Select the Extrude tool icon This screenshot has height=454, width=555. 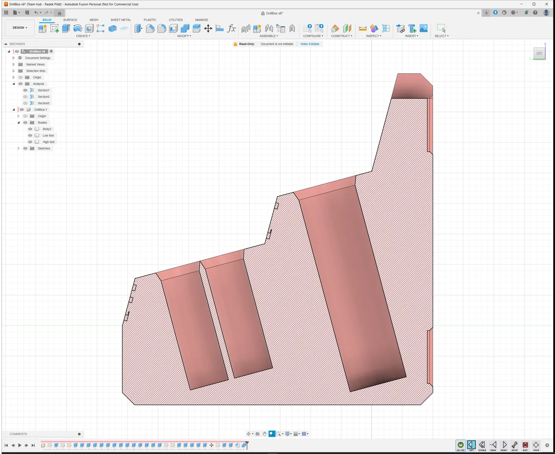pos(66,28)
